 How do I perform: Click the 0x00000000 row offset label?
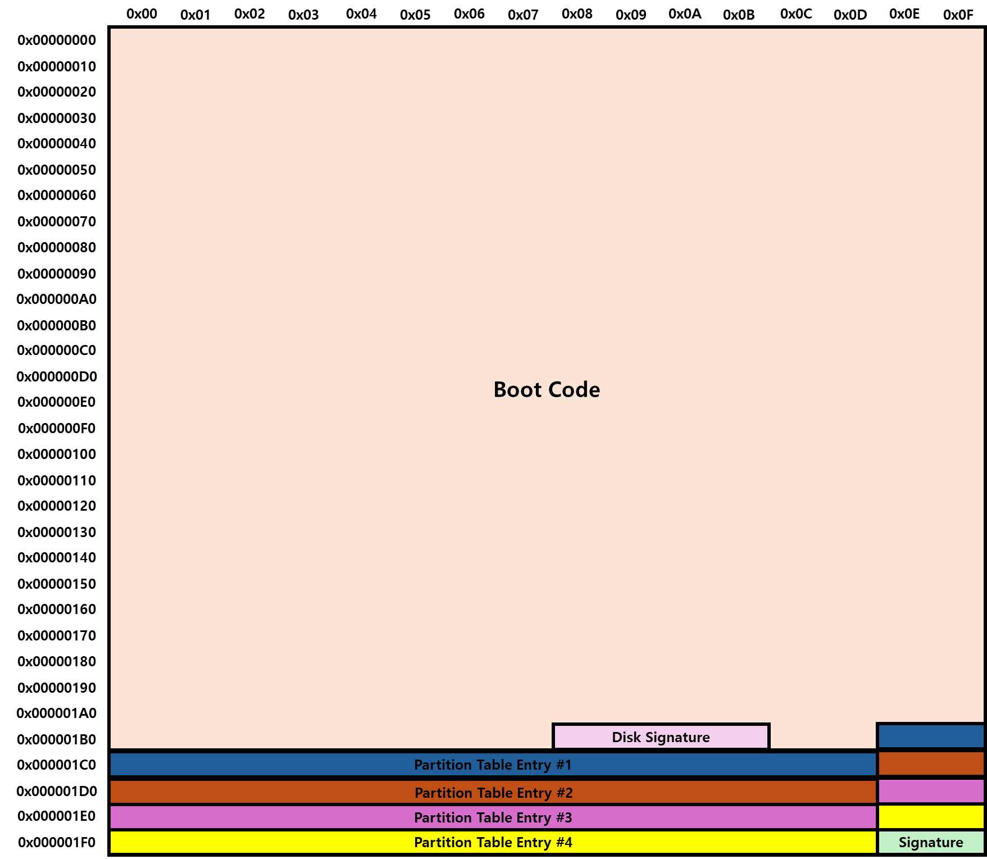pos(57,40)
